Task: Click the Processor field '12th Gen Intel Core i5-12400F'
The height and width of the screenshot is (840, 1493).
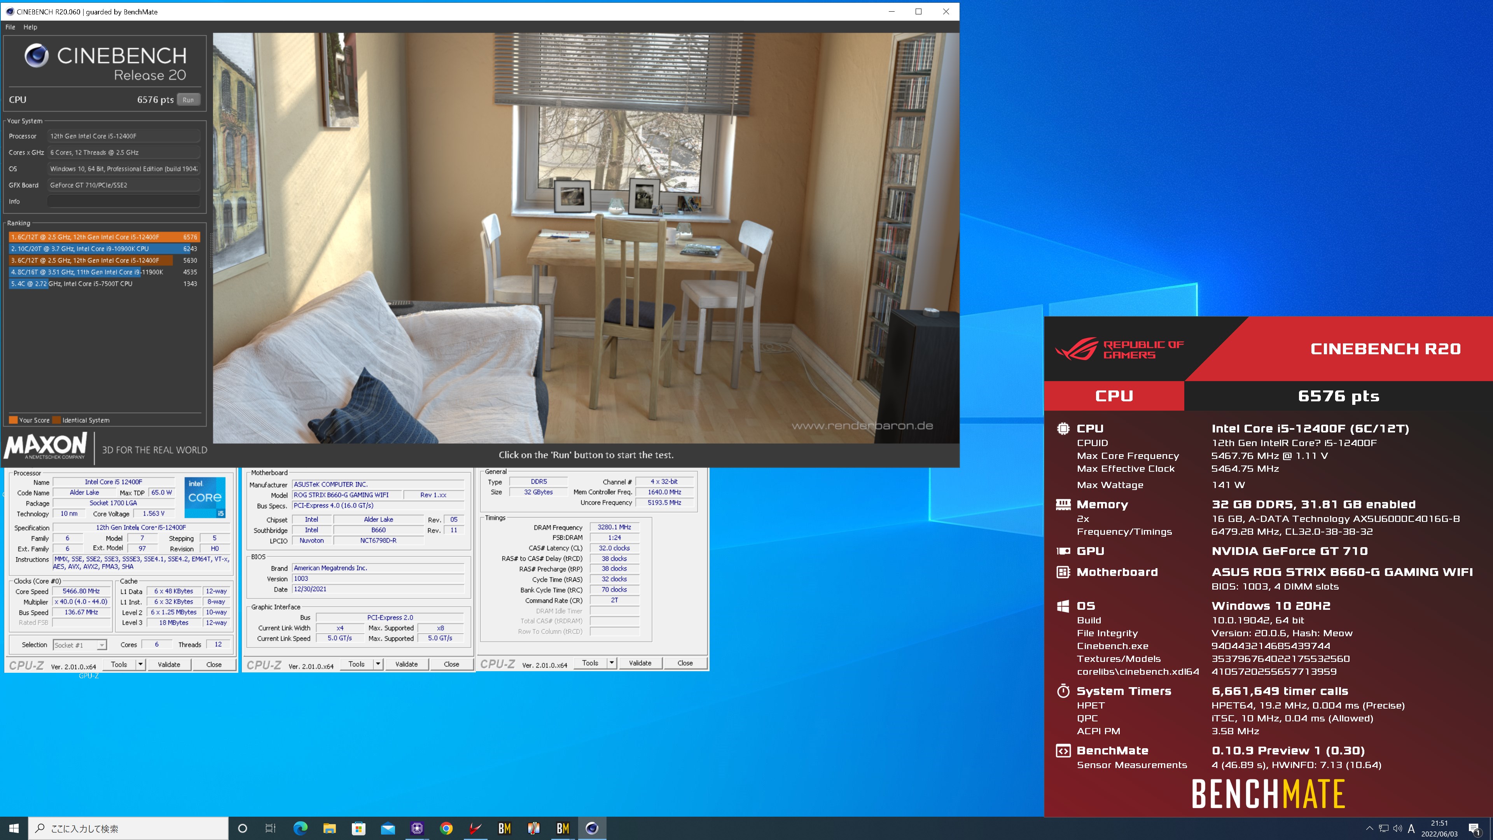Action: tap(124, 136)
